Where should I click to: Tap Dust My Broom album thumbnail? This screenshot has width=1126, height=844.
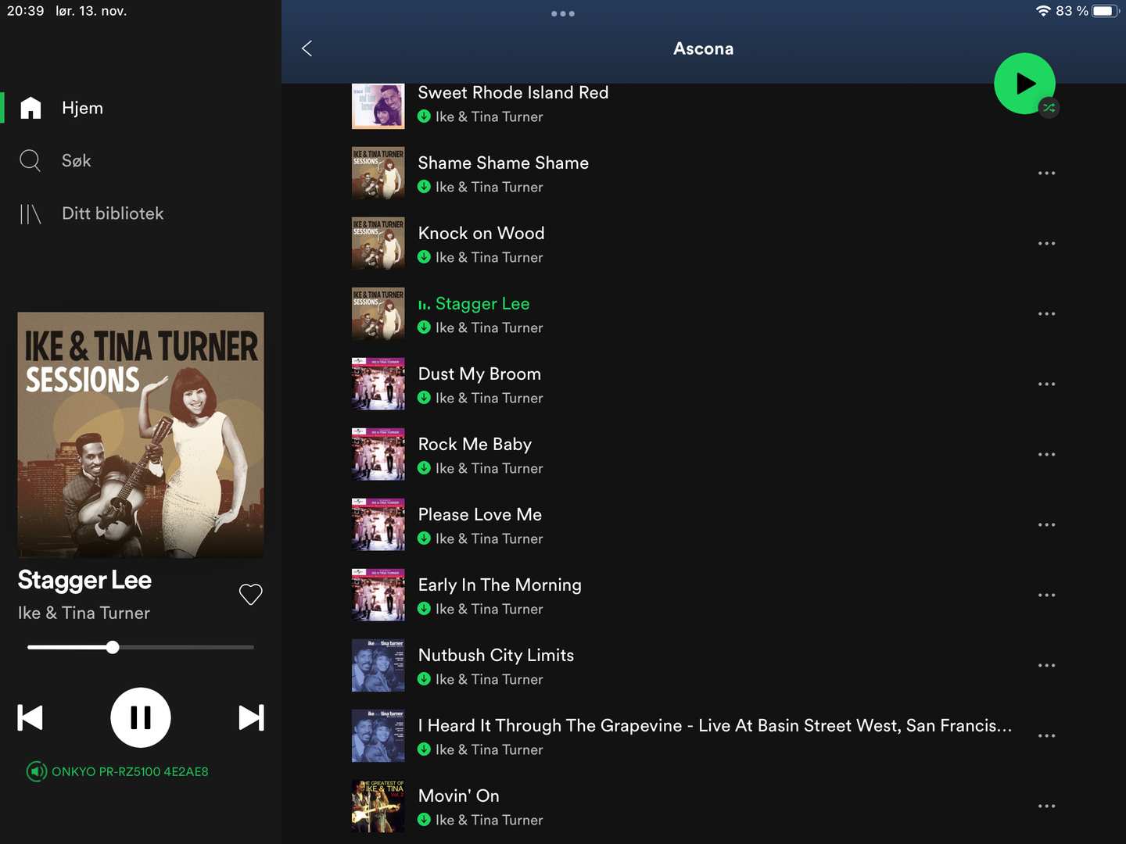[x=378, y=384]
